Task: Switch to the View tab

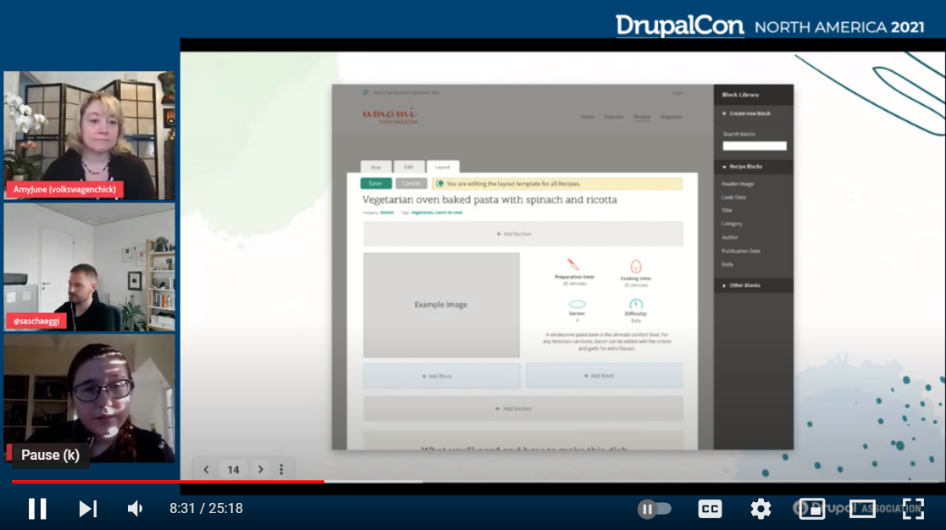Action: (376, 167)
